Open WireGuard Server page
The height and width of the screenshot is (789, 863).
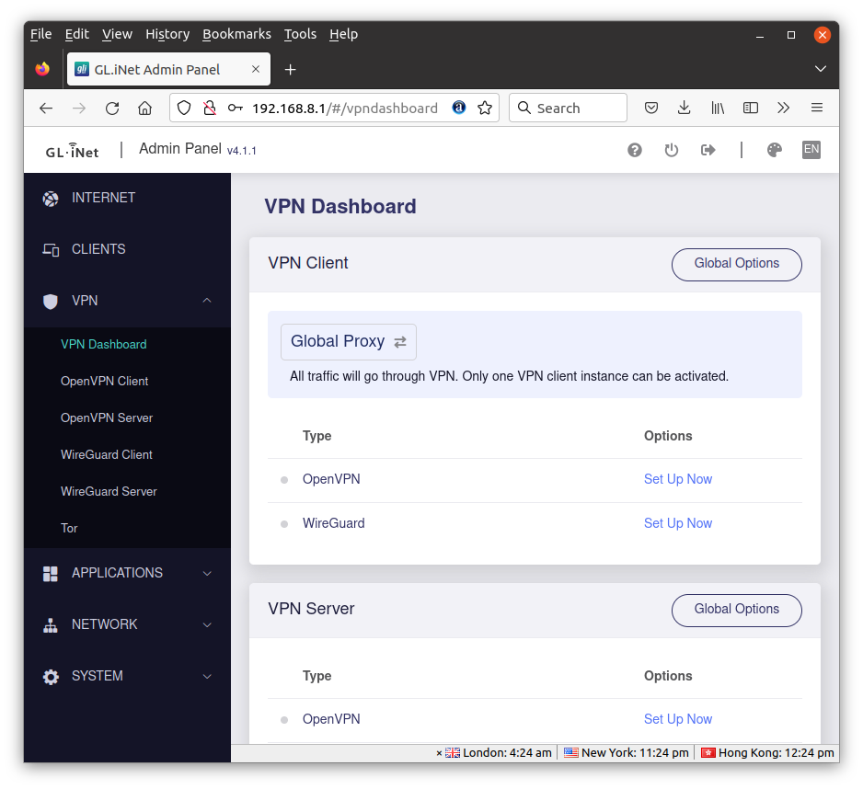(x=109, y=492)
